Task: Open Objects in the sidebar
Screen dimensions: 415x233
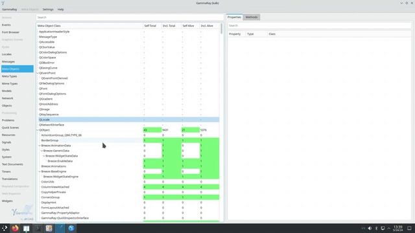Action: 18,105
